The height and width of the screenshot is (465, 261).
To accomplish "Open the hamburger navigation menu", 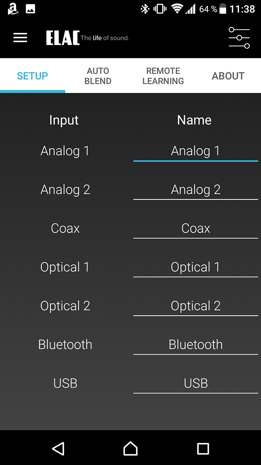I will tap(20, 38).
